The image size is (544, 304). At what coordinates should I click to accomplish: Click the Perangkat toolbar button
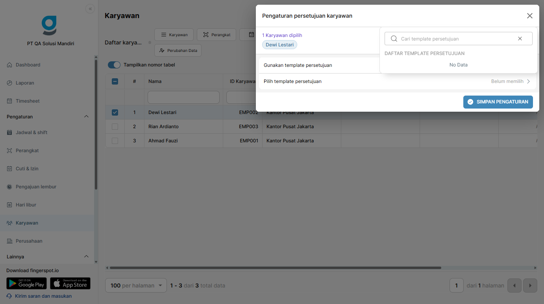(x=216, y=35)
